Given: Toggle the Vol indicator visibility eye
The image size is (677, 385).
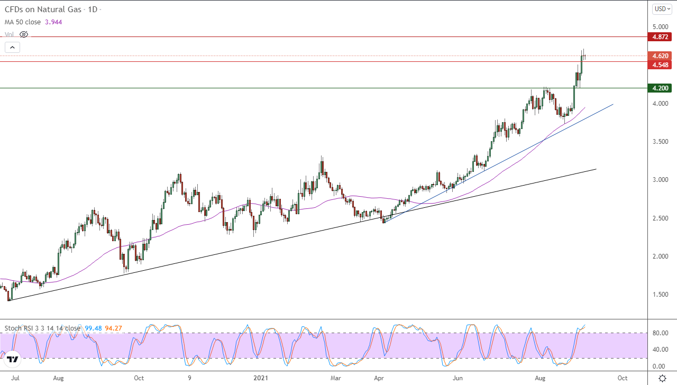Looking at the screenshot, I should click(23, 34).
